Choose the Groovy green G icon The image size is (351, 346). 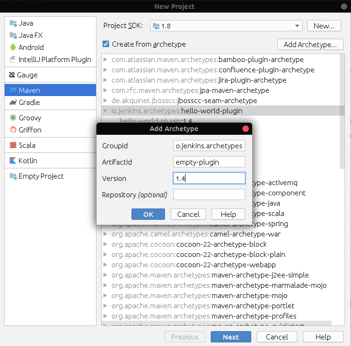[13, 118]
